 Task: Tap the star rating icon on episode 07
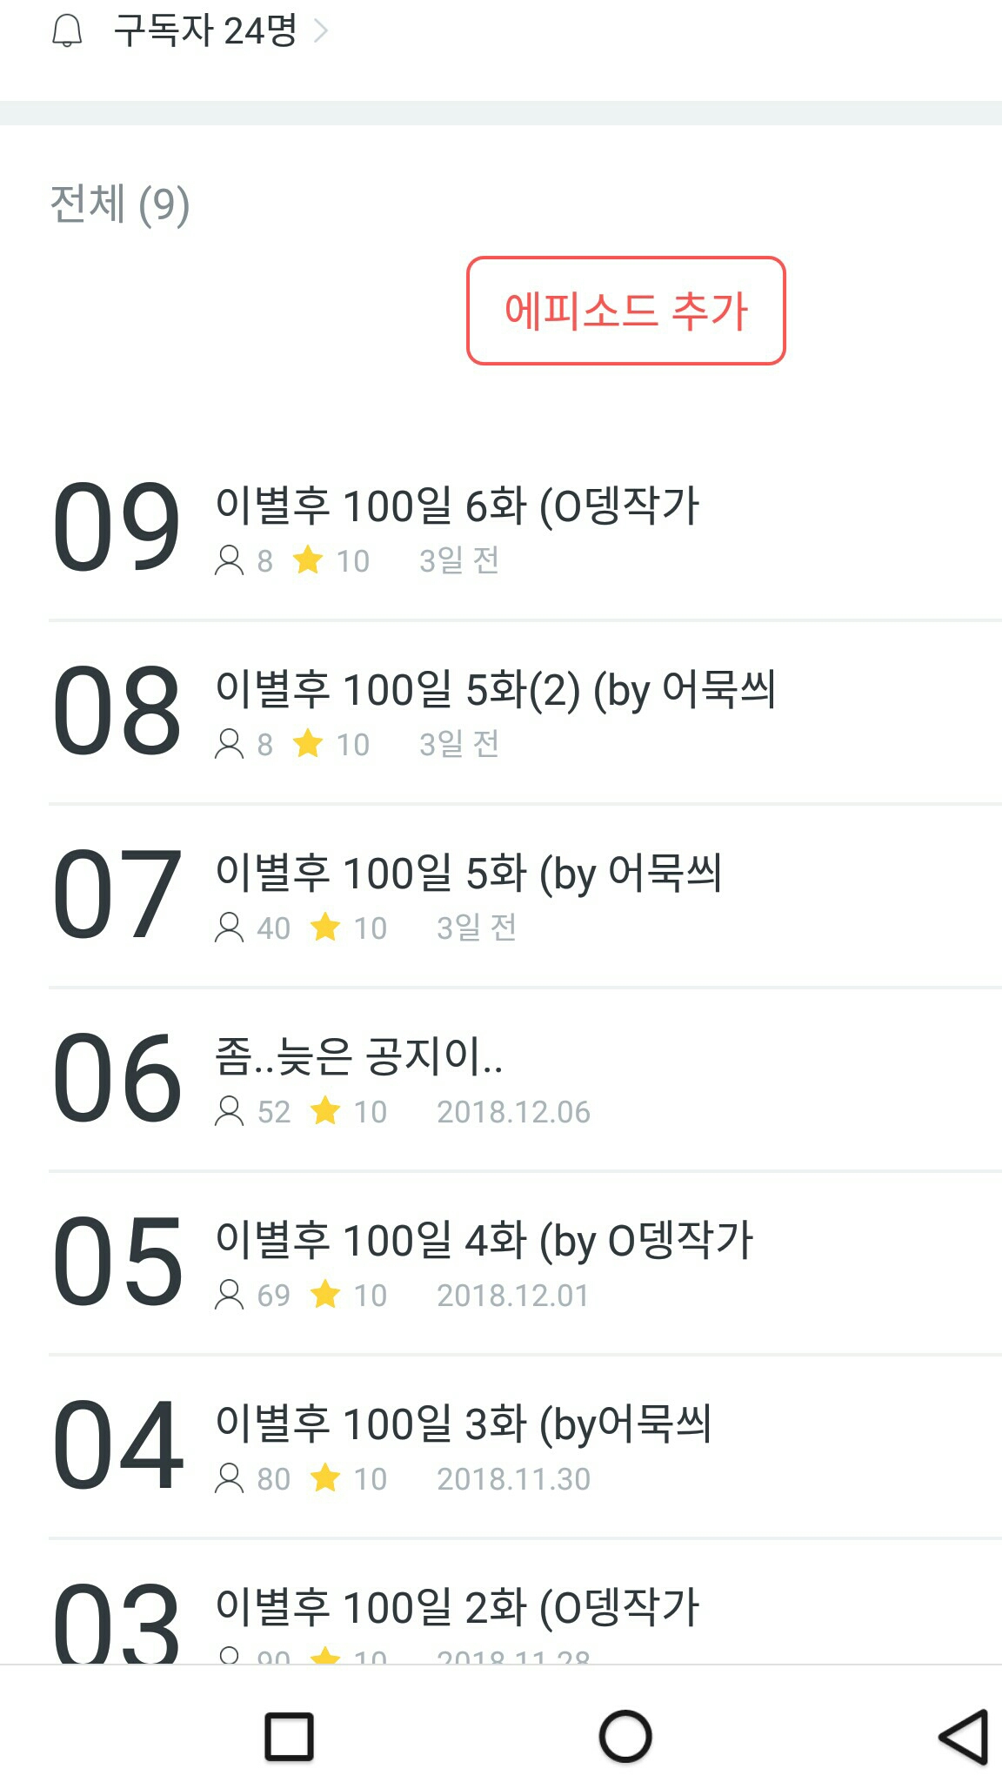coord(325,928)
